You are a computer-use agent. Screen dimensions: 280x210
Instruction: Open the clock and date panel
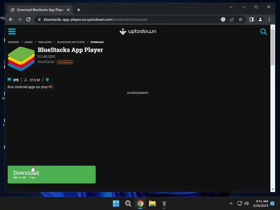(261, 203)
